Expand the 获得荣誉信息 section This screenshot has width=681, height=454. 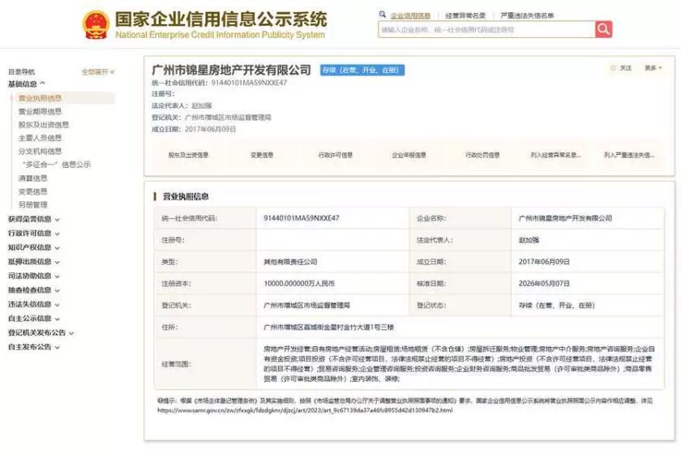pos(34,220)
